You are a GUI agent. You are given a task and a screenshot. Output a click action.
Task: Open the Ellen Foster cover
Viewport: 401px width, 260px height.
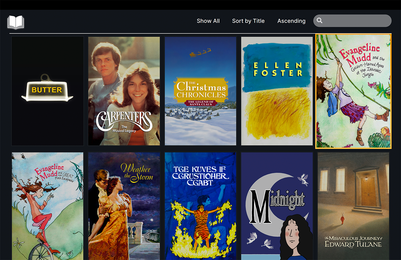(x=277, y=91)
